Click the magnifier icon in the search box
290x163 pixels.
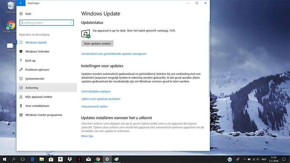71,22
